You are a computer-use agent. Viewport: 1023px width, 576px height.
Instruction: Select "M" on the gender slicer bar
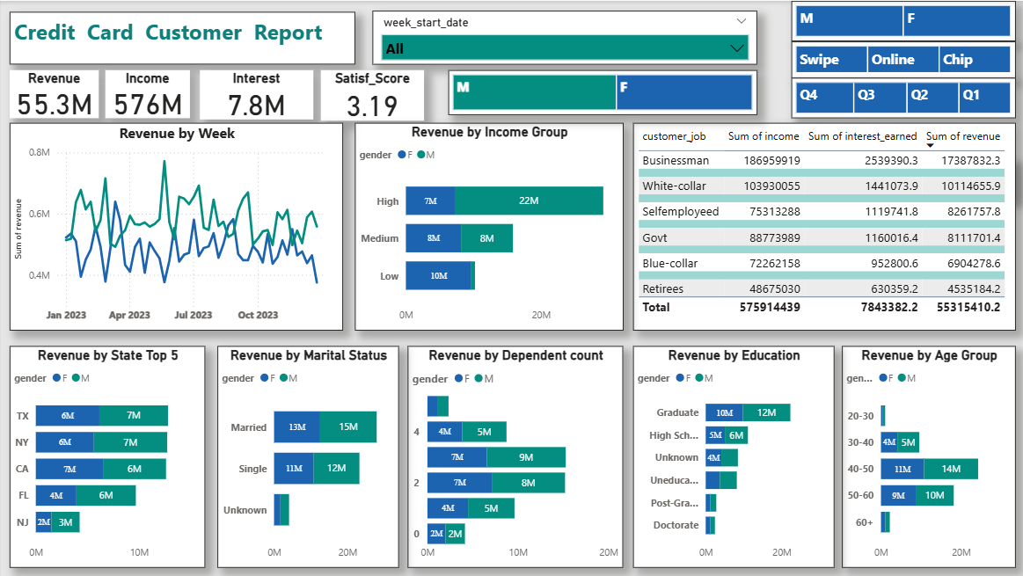[537, 91]
